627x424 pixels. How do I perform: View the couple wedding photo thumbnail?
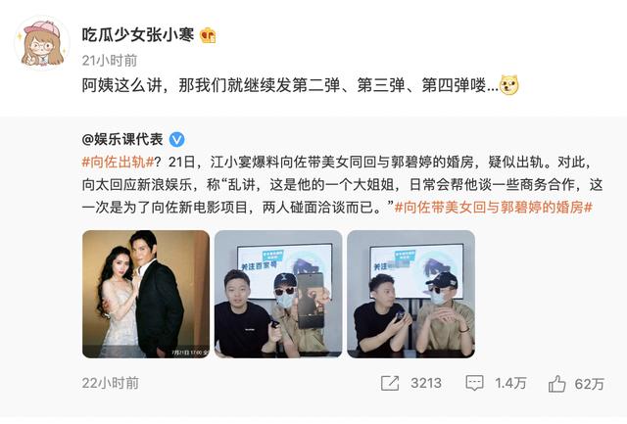click(146, 294)
